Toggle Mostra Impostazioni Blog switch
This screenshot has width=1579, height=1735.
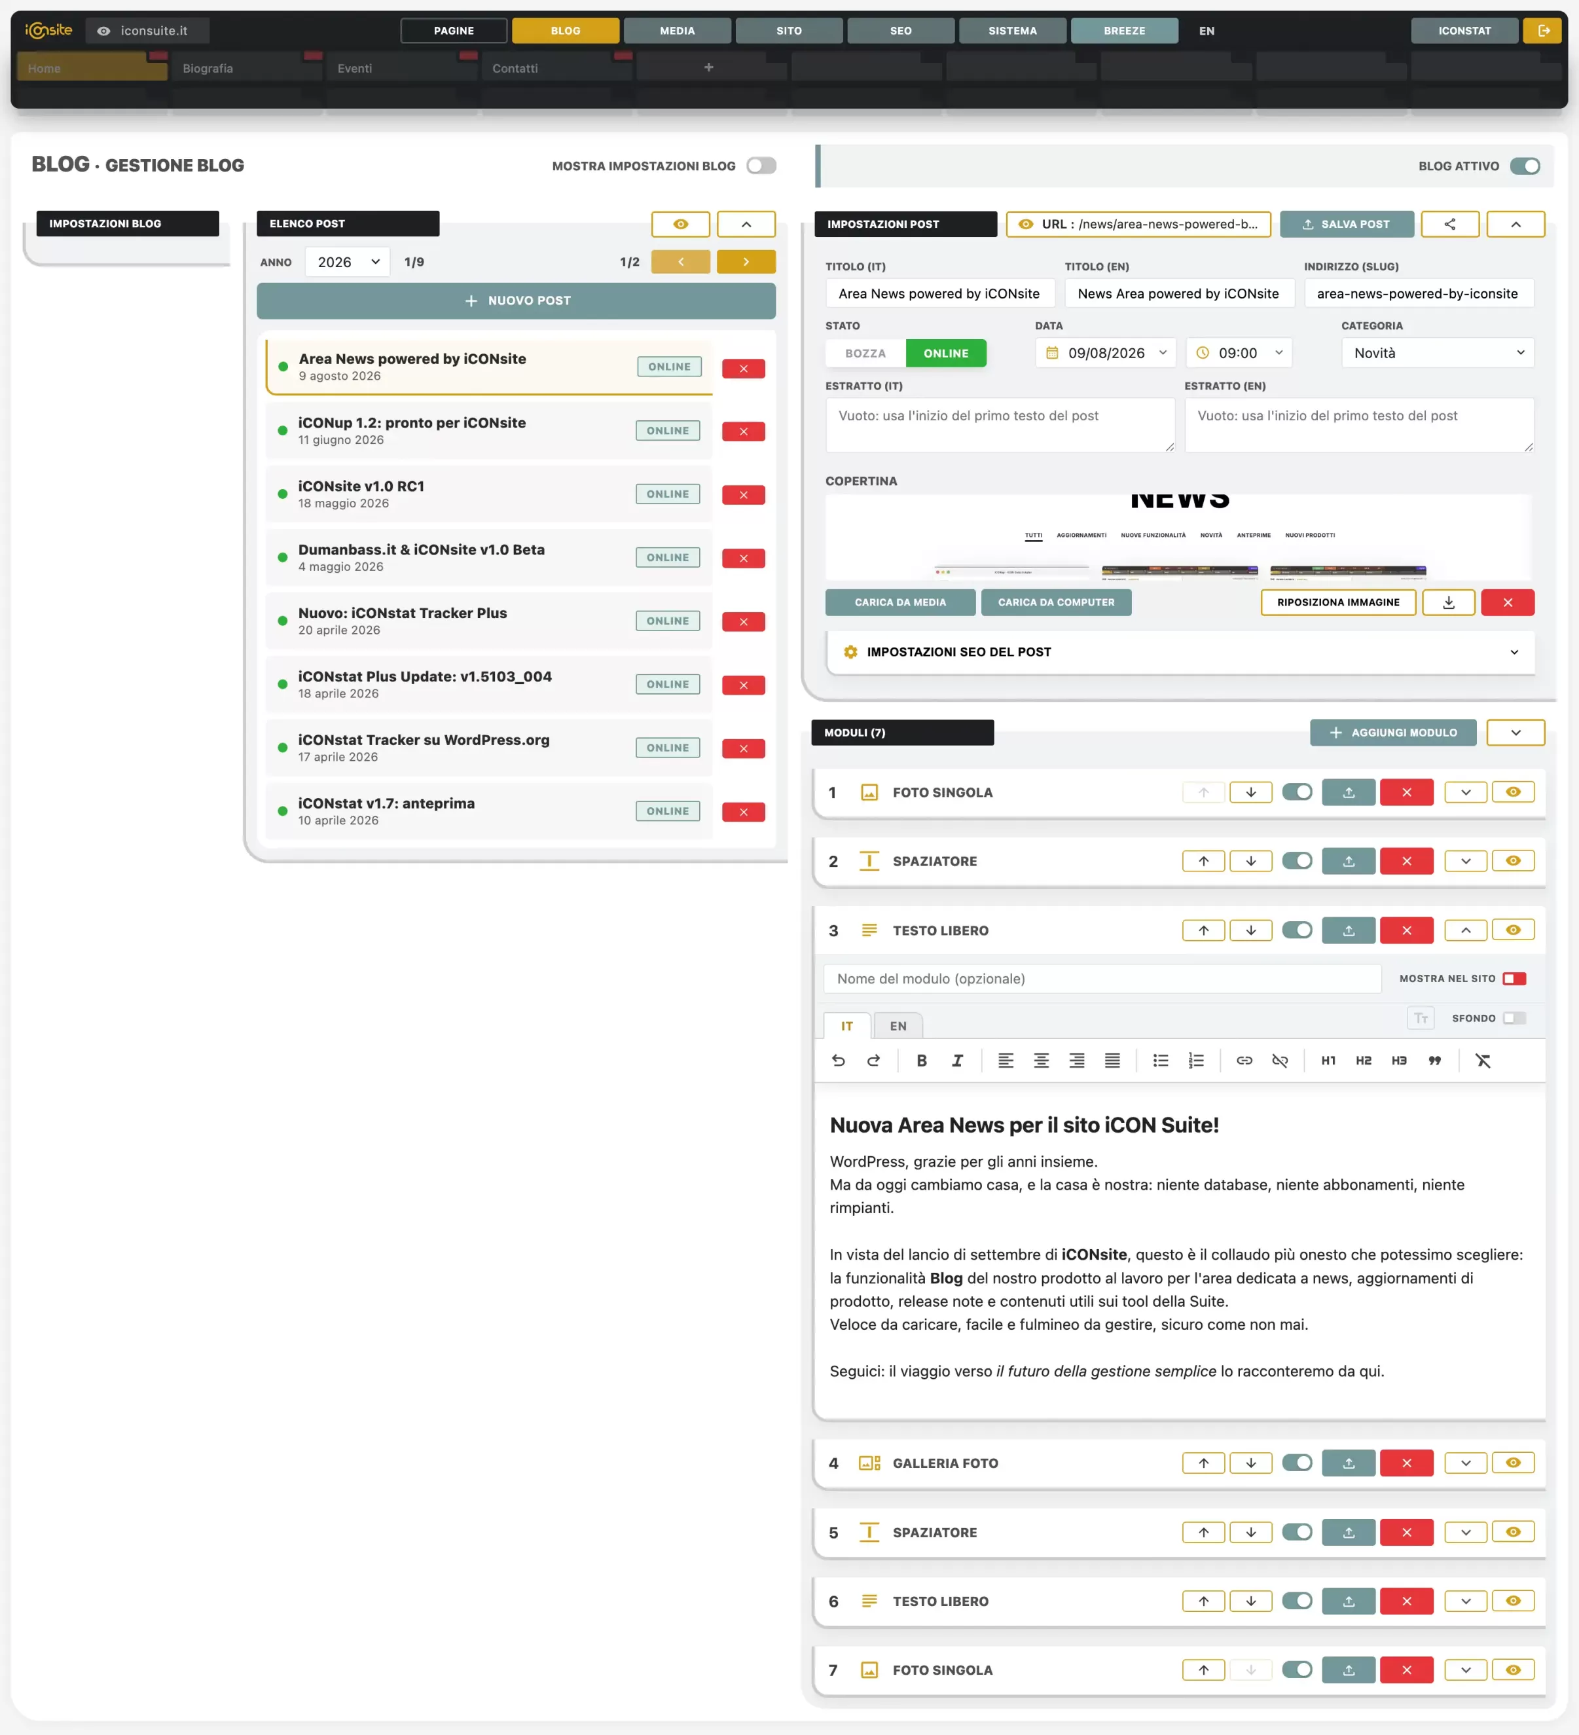pos(761,165)
